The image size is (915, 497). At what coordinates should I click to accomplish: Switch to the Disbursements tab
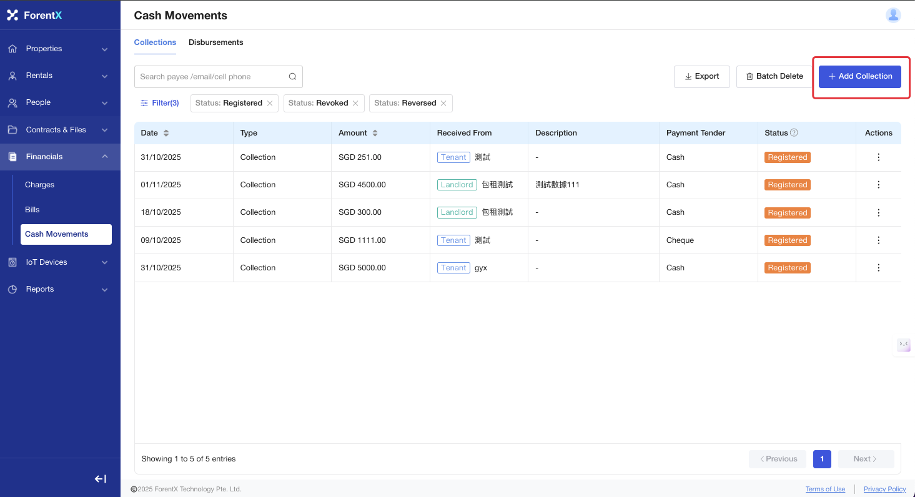[215, 42]
